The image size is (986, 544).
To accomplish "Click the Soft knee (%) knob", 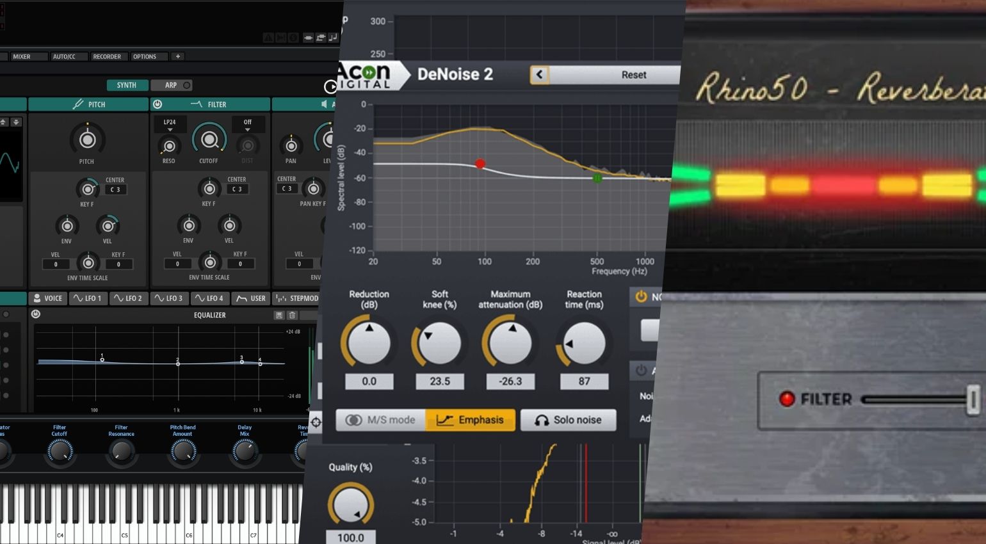I will [439, 342].
